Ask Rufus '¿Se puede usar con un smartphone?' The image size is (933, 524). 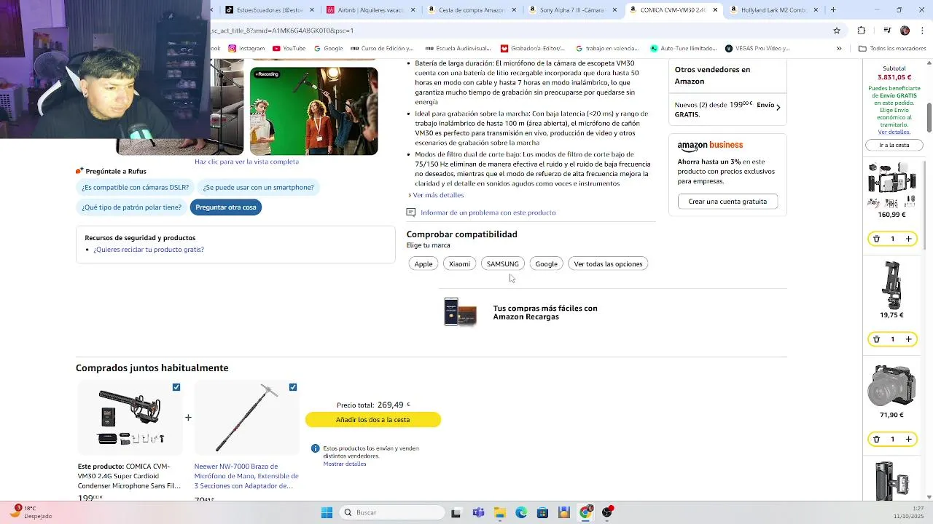258,188
